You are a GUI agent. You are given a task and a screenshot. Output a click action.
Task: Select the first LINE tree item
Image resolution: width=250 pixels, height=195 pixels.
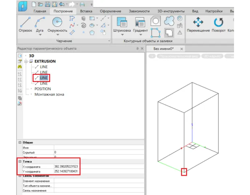point(44,67)
